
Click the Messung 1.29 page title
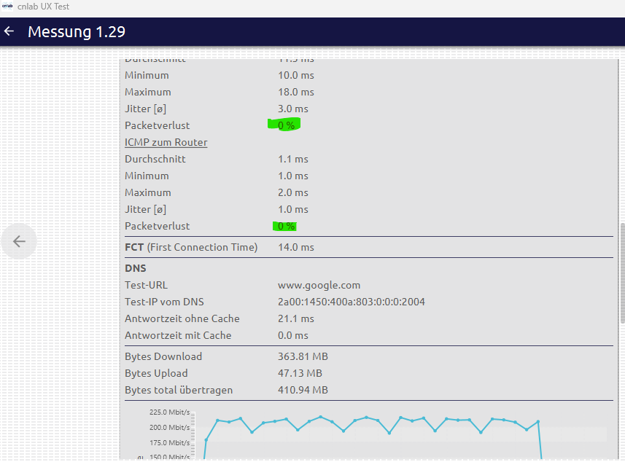77,31
